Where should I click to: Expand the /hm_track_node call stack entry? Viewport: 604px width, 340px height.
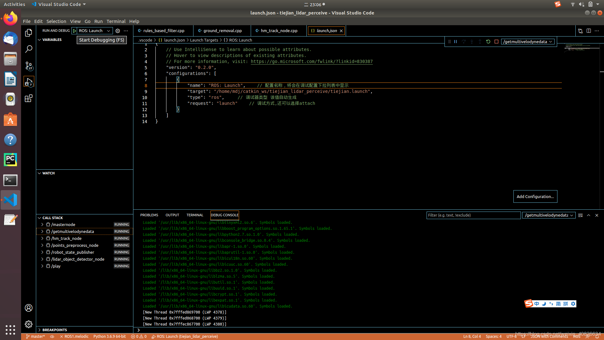(42, 238)
